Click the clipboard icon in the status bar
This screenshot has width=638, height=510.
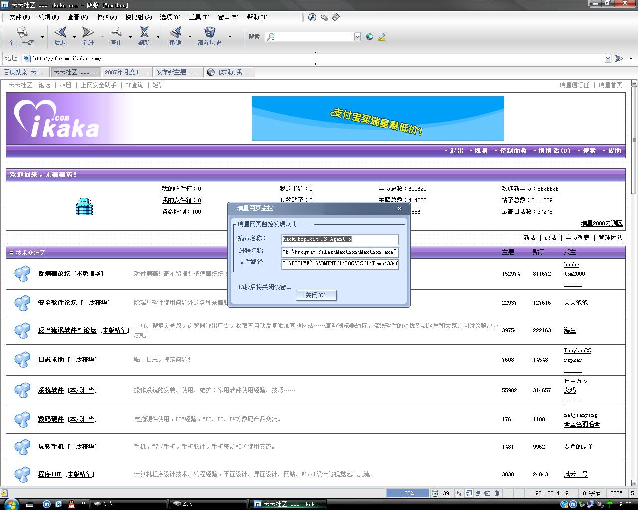[497, 493]
